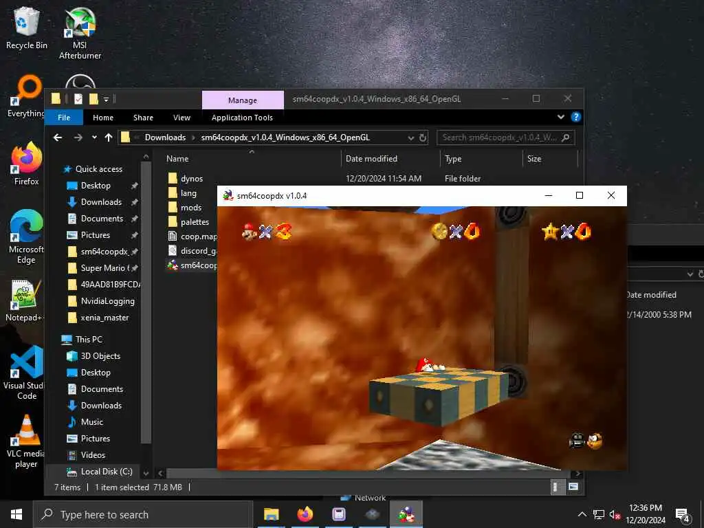Viewport: 704px width, 528px height.
Task: Click the navigation pane vertical scrollbar
Action: click(x=146, y=302)
